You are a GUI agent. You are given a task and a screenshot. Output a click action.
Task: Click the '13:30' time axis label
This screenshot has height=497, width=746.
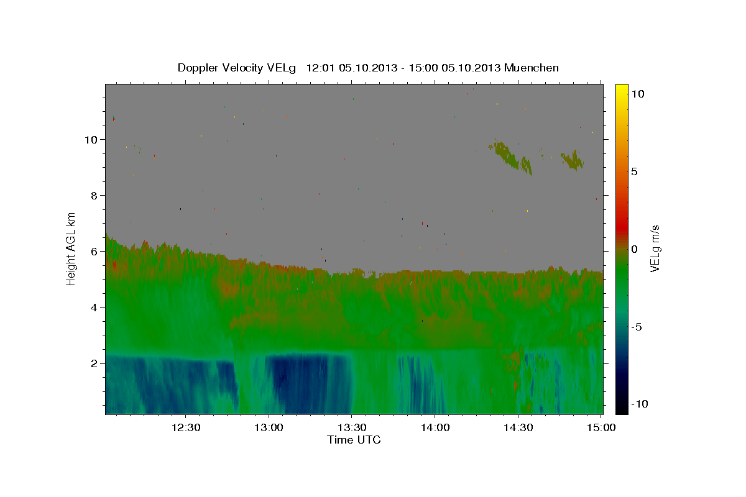pyautogui.click(x=352, y=427)
